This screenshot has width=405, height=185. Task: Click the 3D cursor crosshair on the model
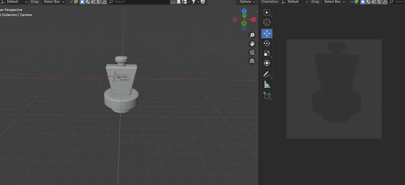(x=115, y=76)
